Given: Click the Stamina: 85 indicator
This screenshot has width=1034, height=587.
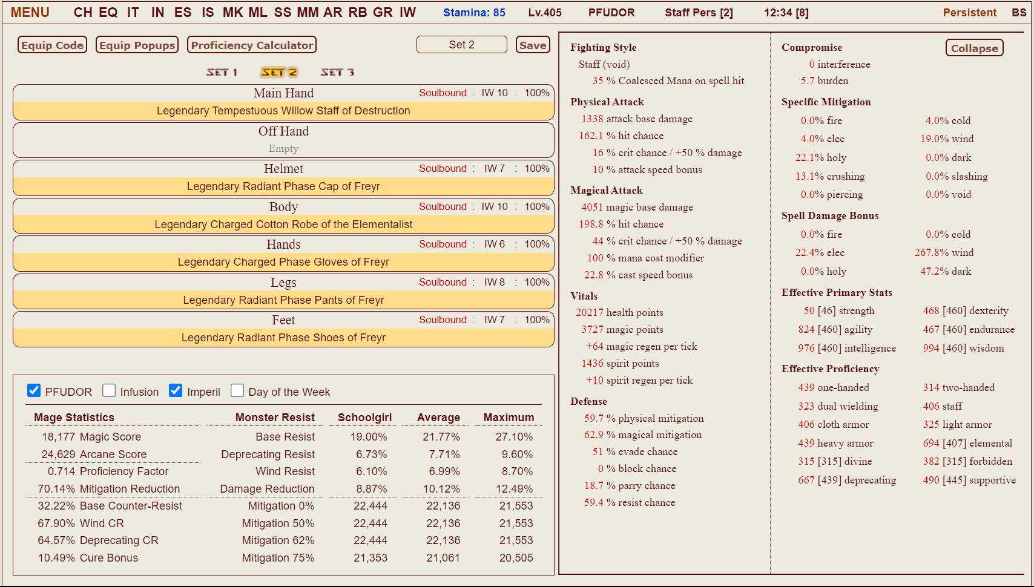Looking at the screenshot, I should [474, 13].
